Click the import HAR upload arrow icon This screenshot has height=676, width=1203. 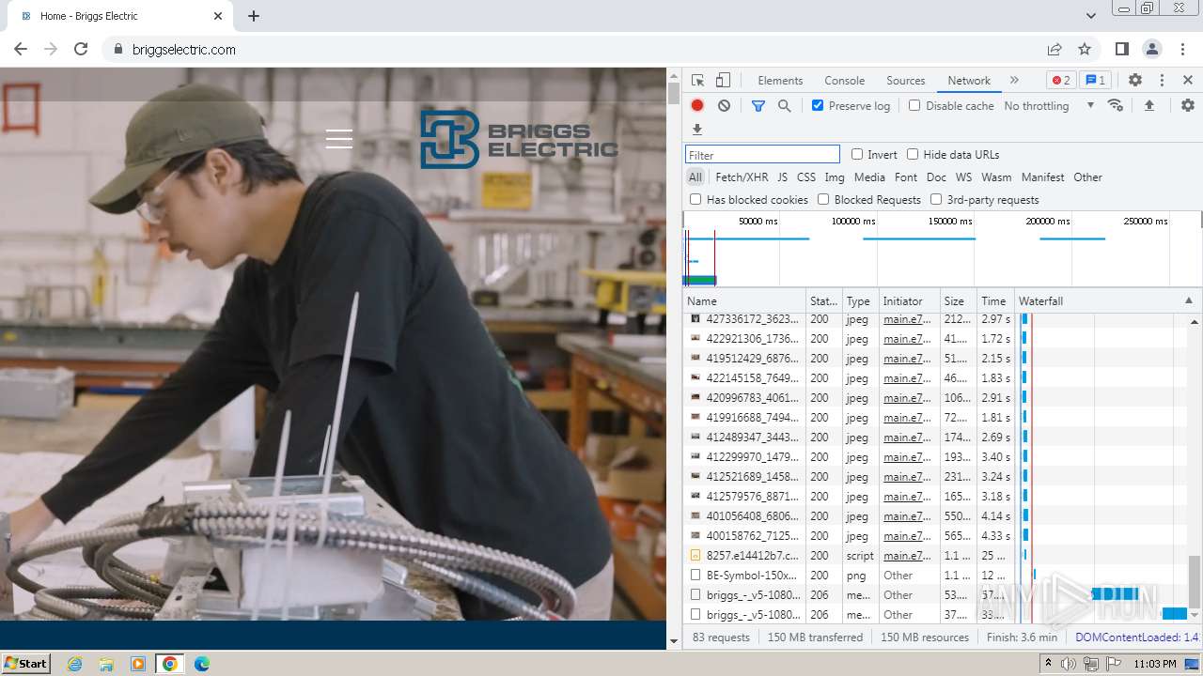[1148, 106]
